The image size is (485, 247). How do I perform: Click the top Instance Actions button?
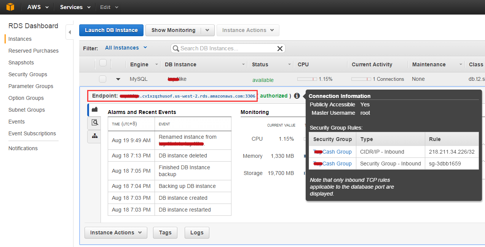click(x=248, y=30)
